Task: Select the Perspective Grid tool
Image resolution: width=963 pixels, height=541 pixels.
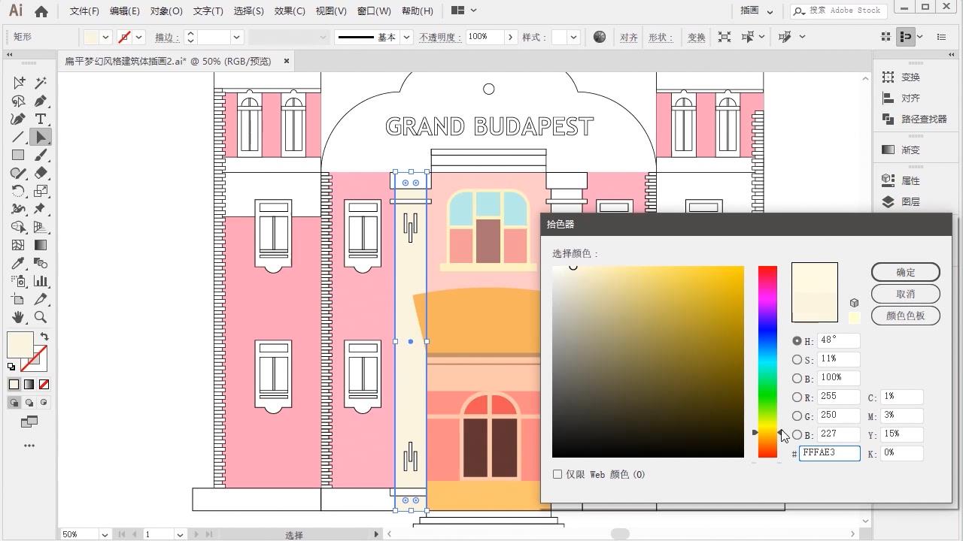Action: pos(41,227)
